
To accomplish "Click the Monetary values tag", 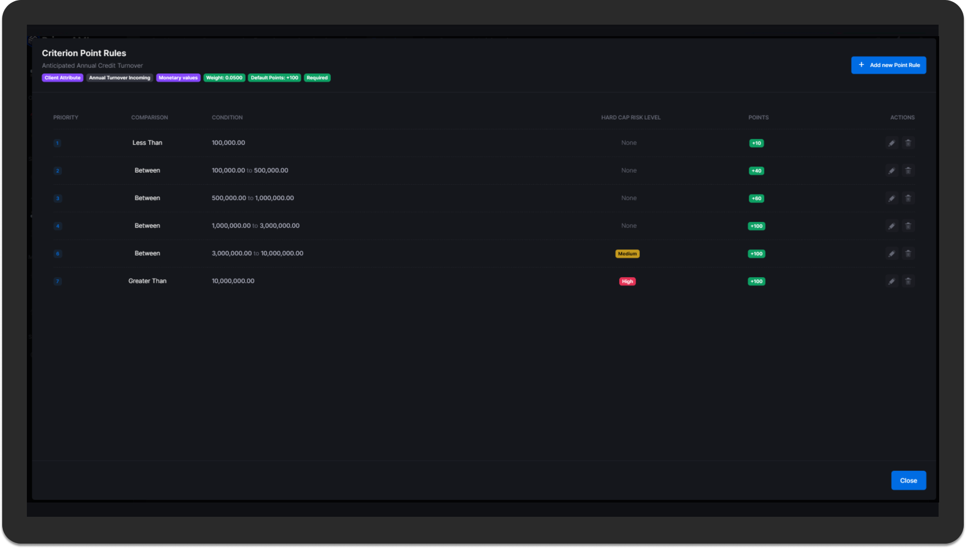I will point(178,78).
